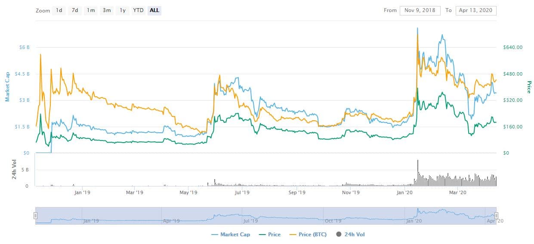Viewport: 534px width, 244px height.
Task: Click the Mar '20 x-axis label
Action: click(x=458, y=192)
